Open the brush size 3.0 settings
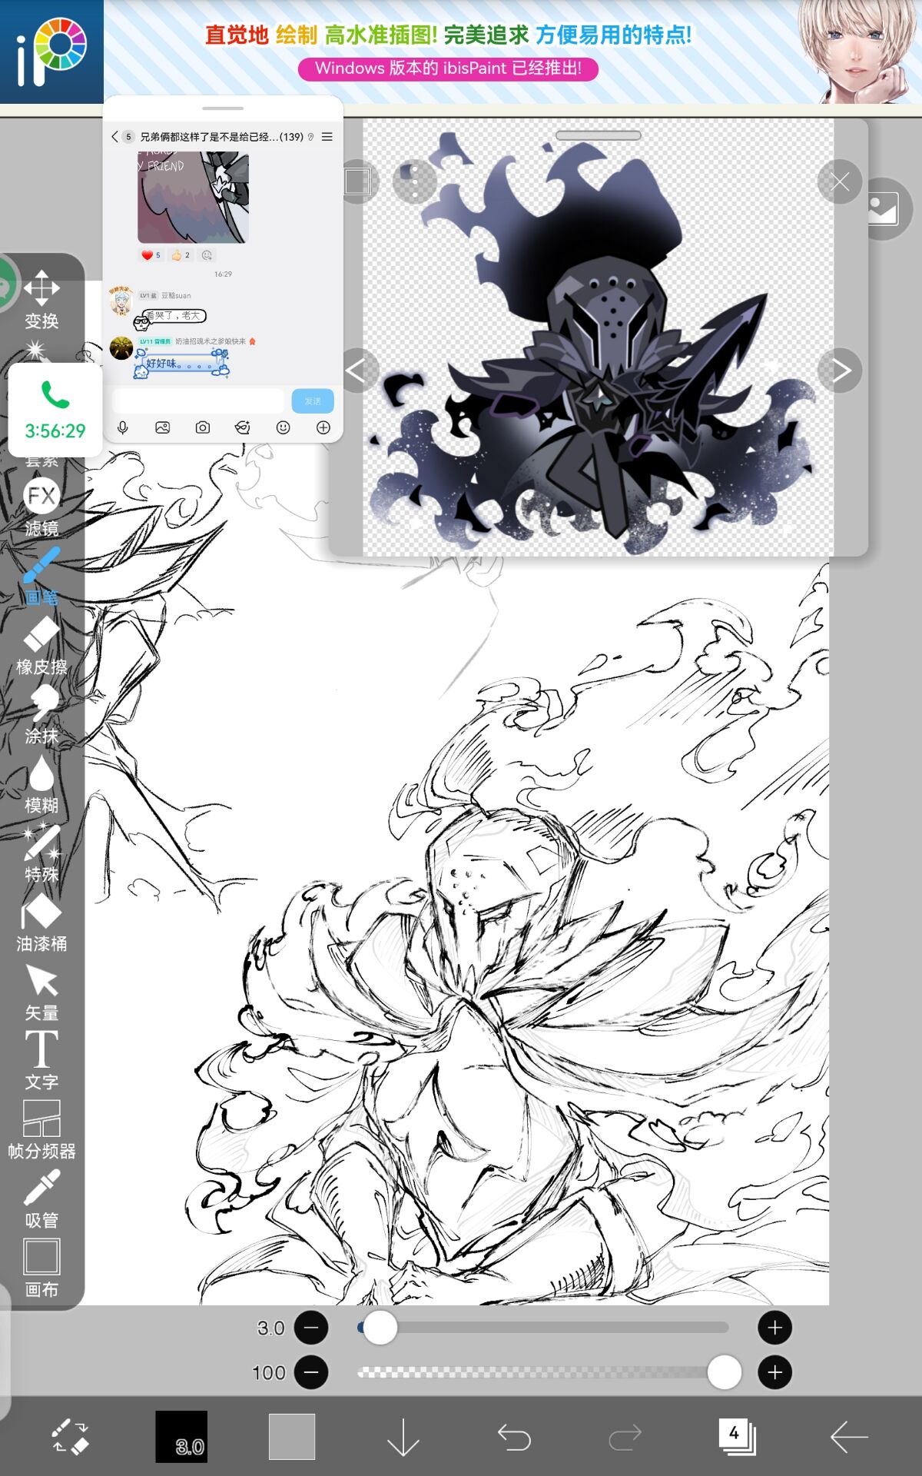The height and width of the screenshot is (1476, 922). (x=181, y=1436)
